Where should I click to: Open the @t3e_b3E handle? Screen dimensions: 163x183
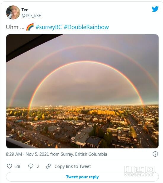[x=31, y=16]
